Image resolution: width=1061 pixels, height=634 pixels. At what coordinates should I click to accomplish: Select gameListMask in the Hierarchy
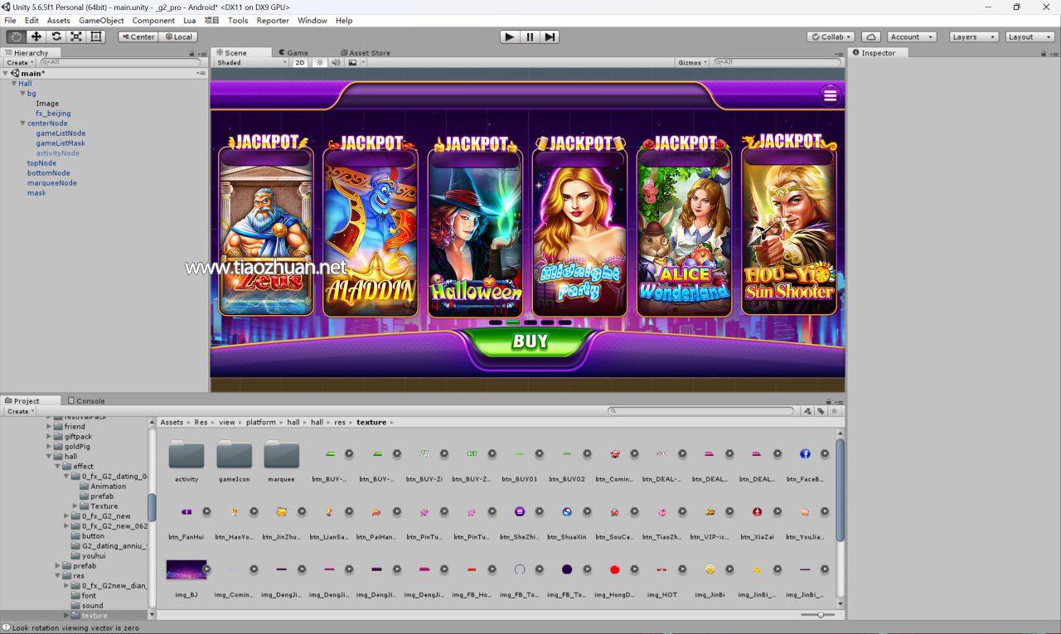61,143
